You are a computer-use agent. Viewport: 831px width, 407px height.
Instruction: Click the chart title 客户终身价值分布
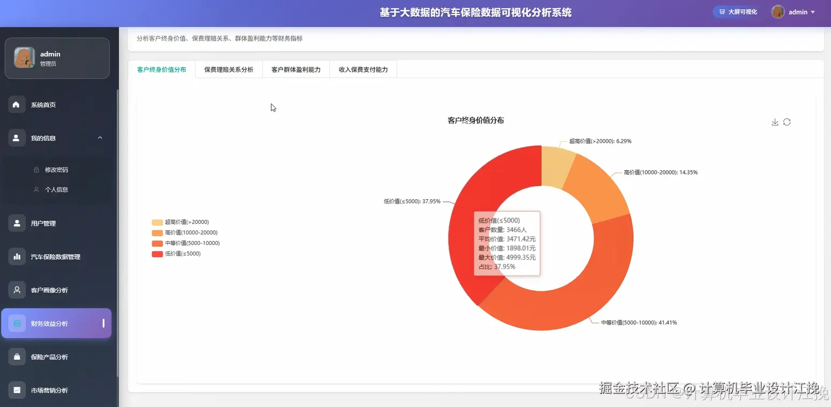476,120
